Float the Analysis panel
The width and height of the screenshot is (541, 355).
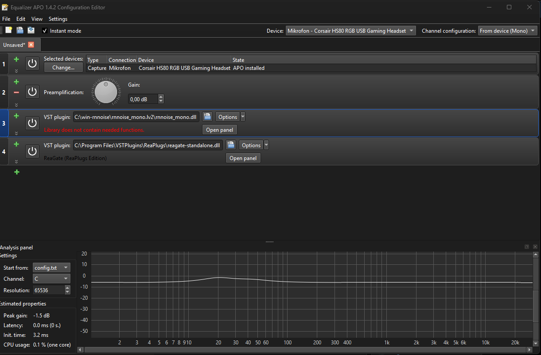point(527,247)
